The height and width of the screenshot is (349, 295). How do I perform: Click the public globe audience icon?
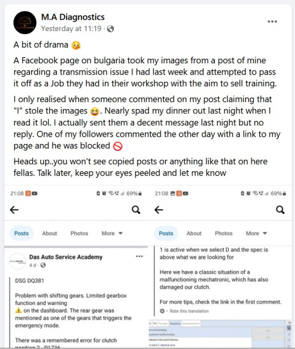111,29
